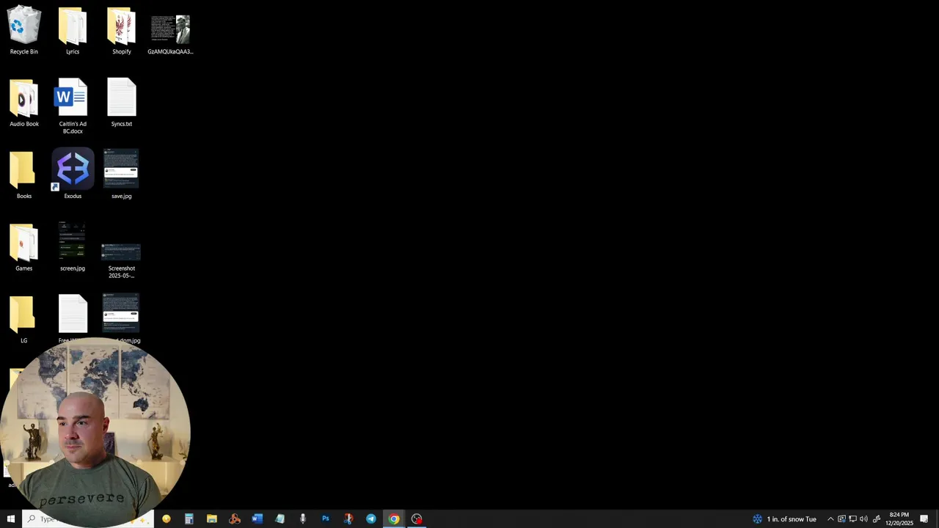939x528 pixels.
Task: Show hidden system tray icons
Action: click(x=830, y=518)
